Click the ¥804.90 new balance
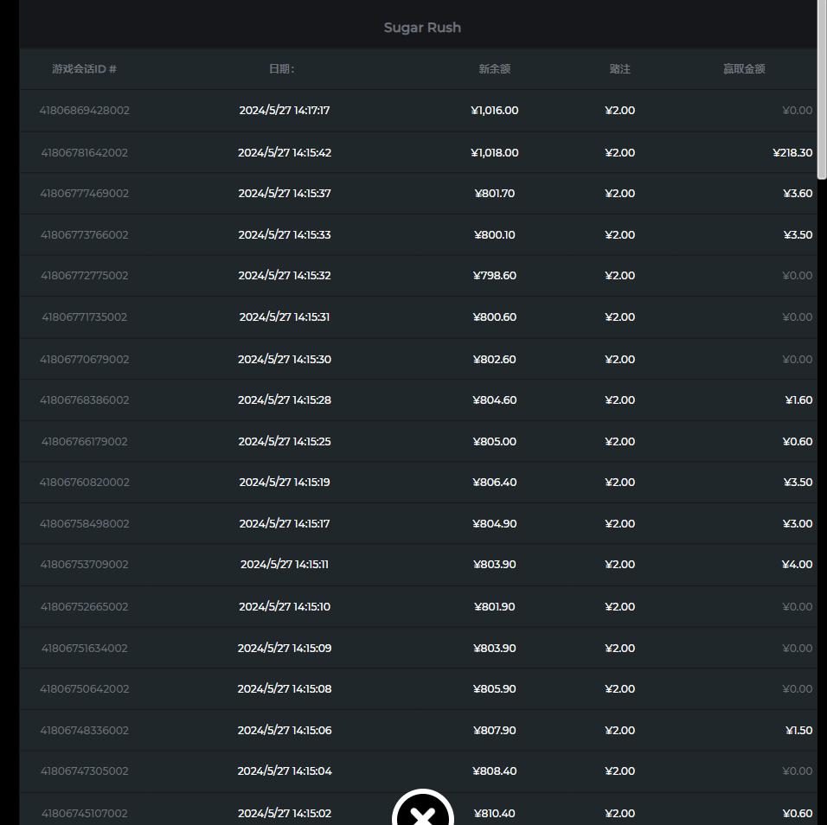The image size is (827, 825). coord(495,523)
